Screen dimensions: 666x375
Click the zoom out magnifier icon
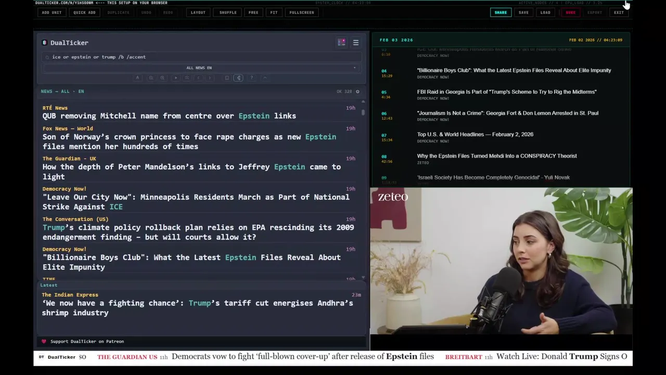point(151,78)
